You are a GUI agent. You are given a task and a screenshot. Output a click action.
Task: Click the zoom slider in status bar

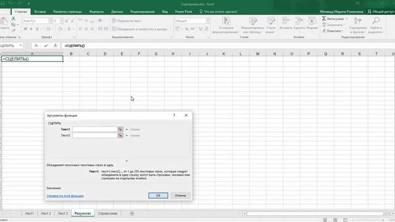coord(368,220)
